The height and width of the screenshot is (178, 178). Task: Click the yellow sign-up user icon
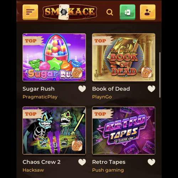click(148, 12)
